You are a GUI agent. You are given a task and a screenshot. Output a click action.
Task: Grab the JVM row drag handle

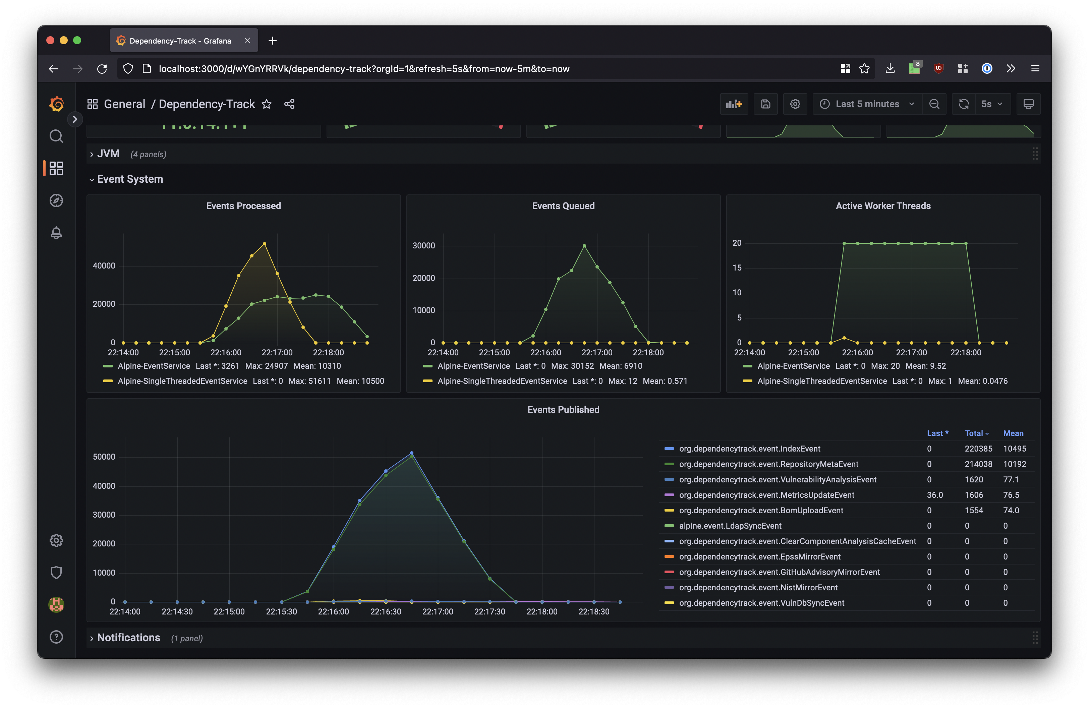pyautogui.click(x=1035, y=154)
